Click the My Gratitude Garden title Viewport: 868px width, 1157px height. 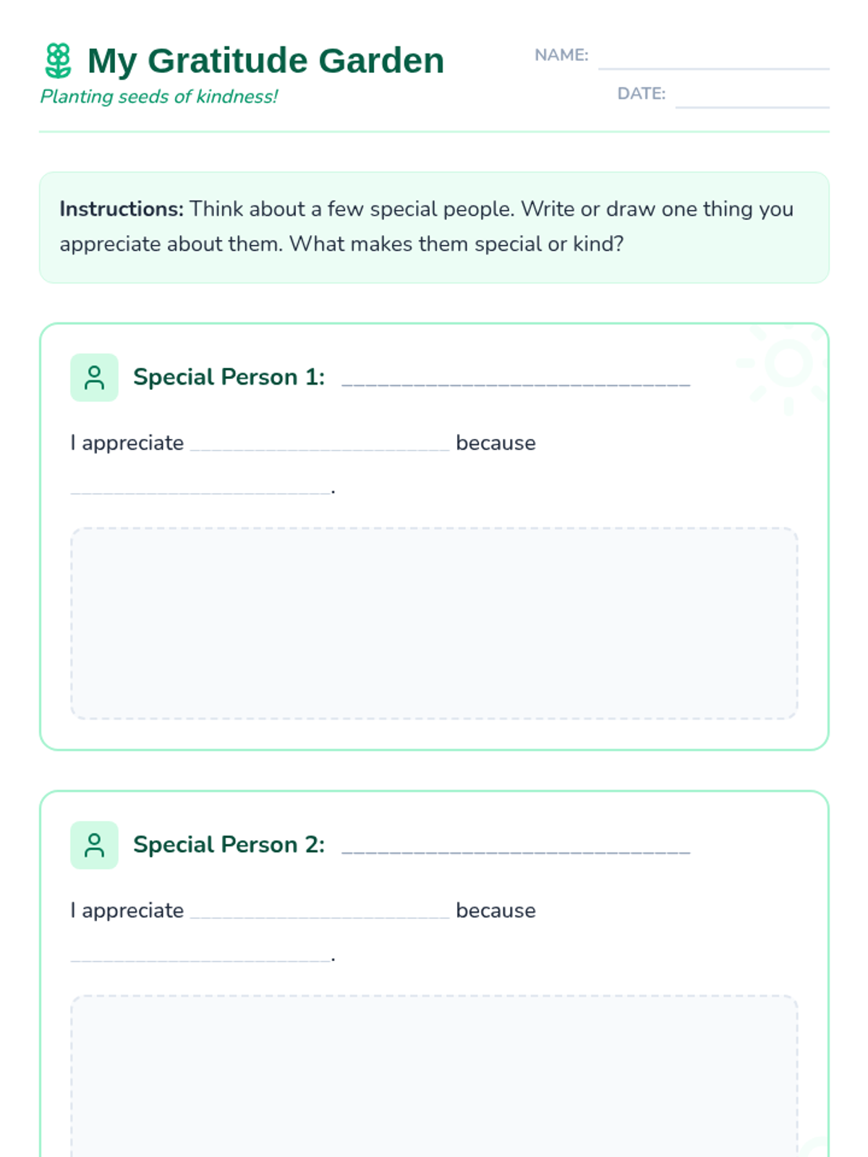coord(265,61)
